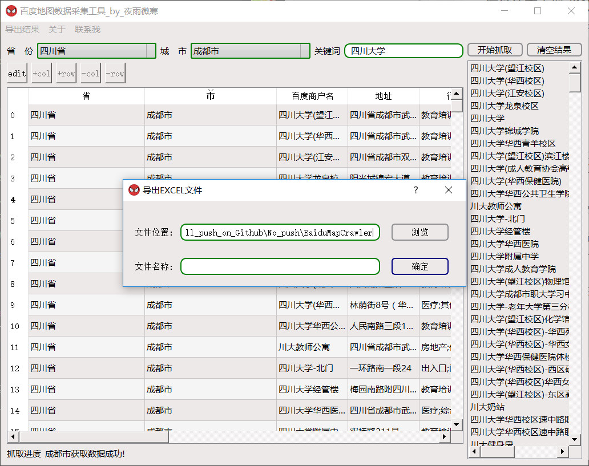
Task: Click the edit toolbar button
Action: 17,74
